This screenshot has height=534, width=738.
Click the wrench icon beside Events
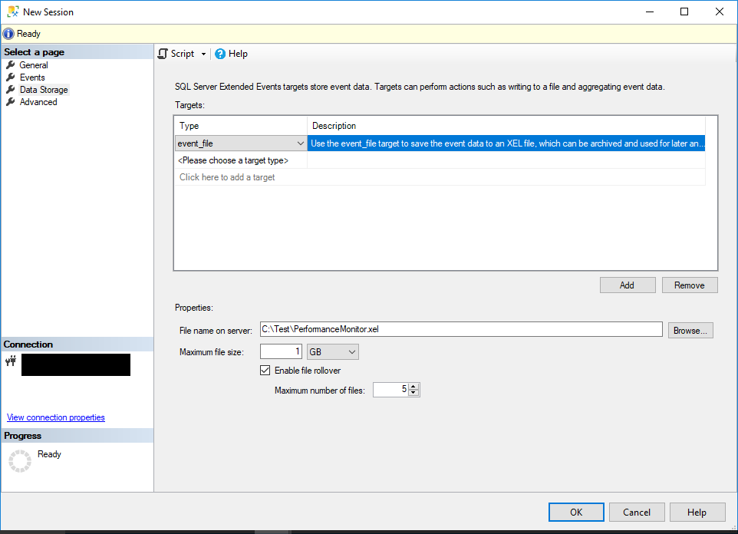[x=12, y=77]
